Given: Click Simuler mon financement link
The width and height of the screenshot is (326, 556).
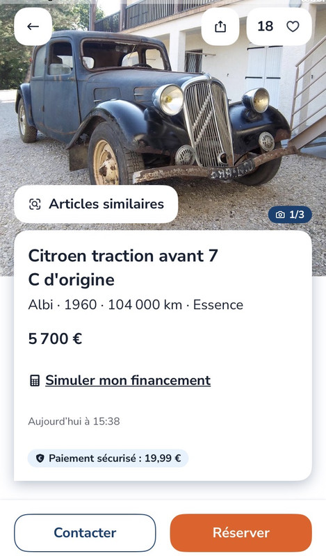Looking at the screenshot, I should (128, 380).
